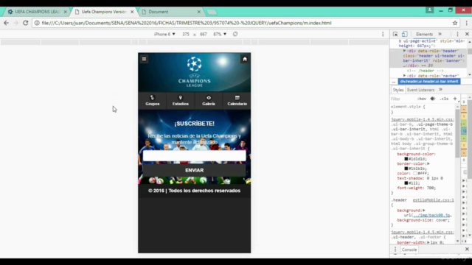View site information icon in address bar
The height and width of the screenshot is (265, 472).
pos(37,23)
